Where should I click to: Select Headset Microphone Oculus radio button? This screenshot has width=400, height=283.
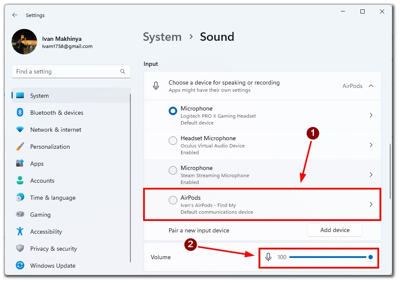pyautogui.click(x=173, y=141)
